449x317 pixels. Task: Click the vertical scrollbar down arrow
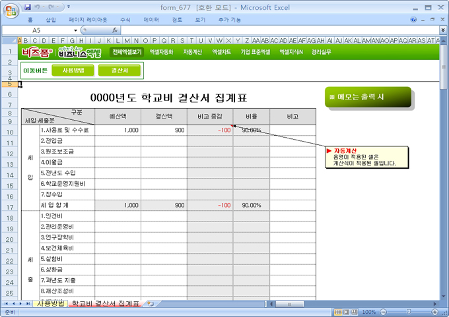(443, 296)
